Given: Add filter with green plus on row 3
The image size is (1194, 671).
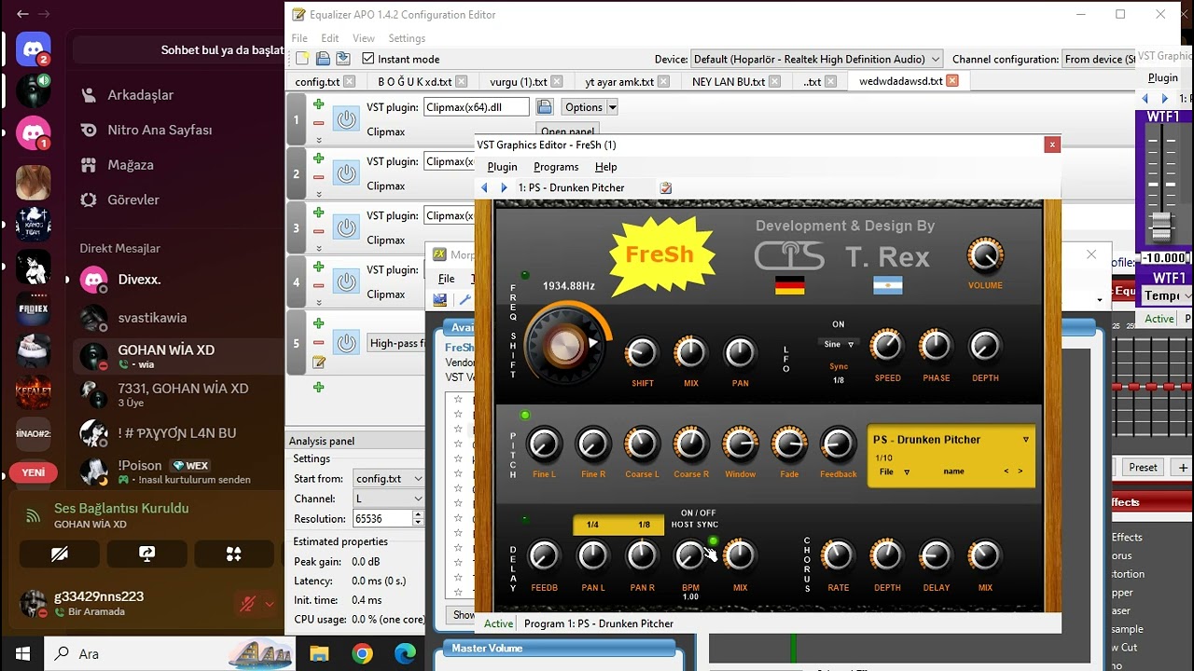Looking at the screenshot, I should [319, 212].
